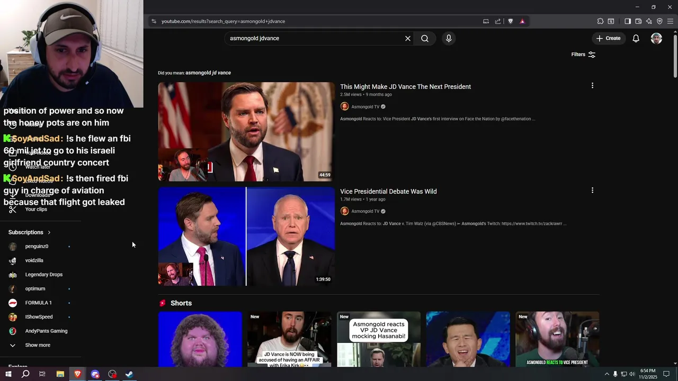
Task: Open the Brave VPN shield icon
Action: 659,21
